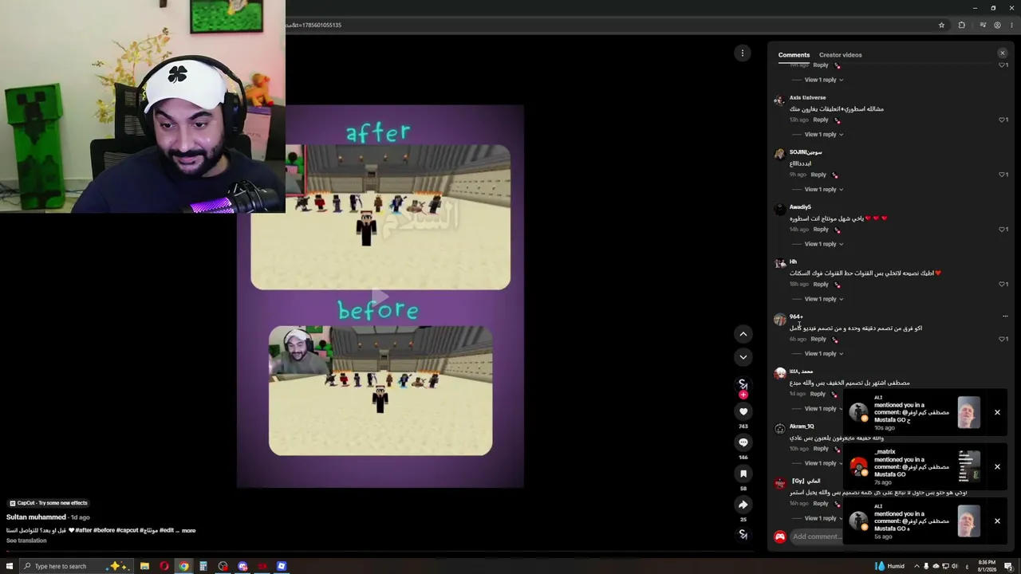Follow the creator via avatar plus badge
The width and height of the screenshot is (1021, 574).
click(743, 395)
